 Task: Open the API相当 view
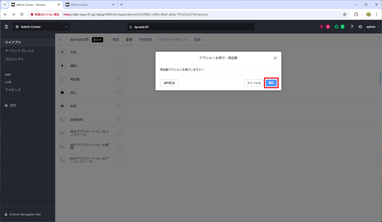tap(169, 83)
